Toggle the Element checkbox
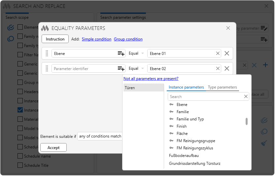This screenshot has height=176, width=275. point(20,27)
